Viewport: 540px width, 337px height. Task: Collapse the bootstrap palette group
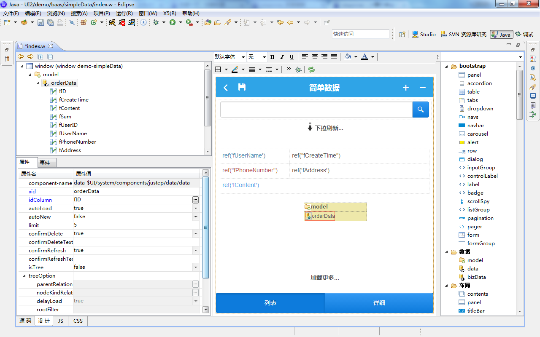coord(447,66)
